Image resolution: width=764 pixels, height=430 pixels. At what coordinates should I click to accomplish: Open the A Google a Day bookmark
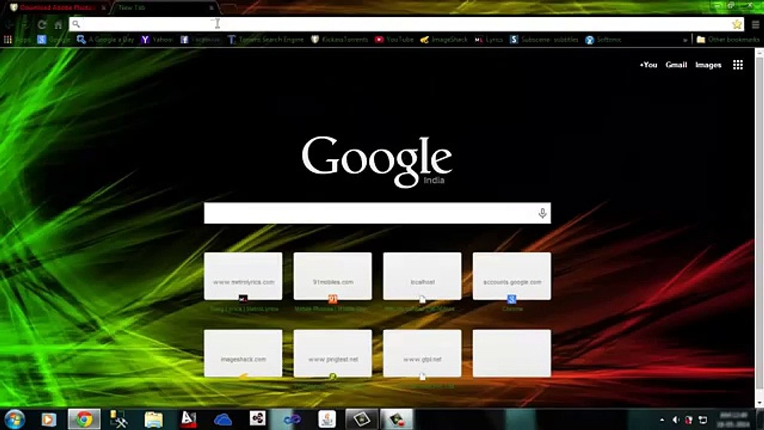click(106, 39)
